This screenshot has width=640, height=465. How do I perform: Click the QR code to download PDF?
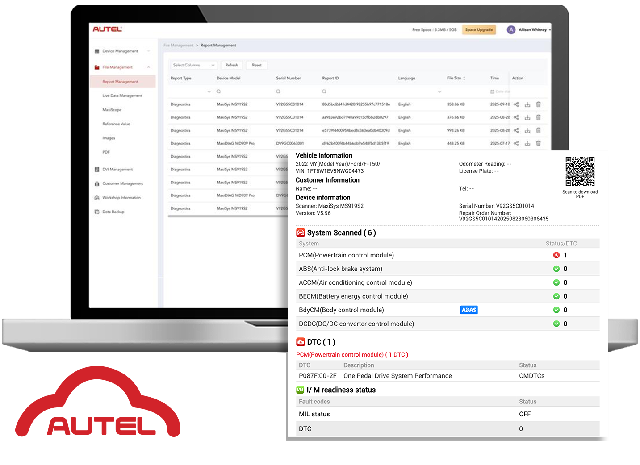point(580,171)
